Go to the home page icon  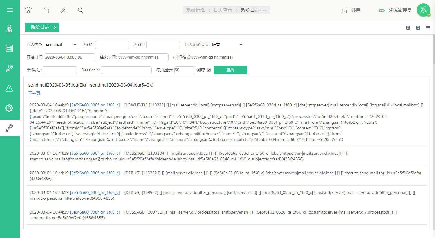pos(28,10)
